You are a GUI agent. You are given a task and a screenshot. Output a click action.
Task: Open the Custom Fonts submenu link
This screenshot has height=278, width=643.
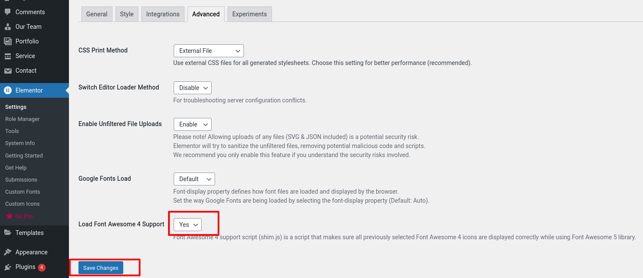tap(22, 192)
